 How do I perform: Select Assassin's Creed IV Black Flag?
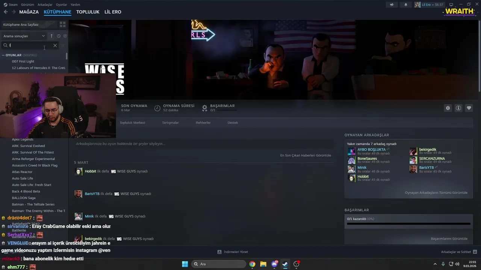click(34, 165)
